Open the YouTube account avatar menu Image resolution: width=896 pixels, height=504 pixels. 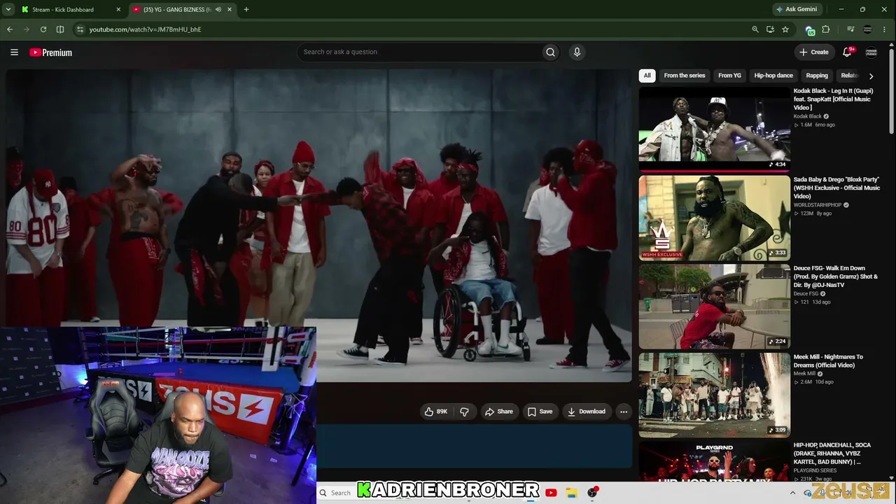tap(871, 52)
